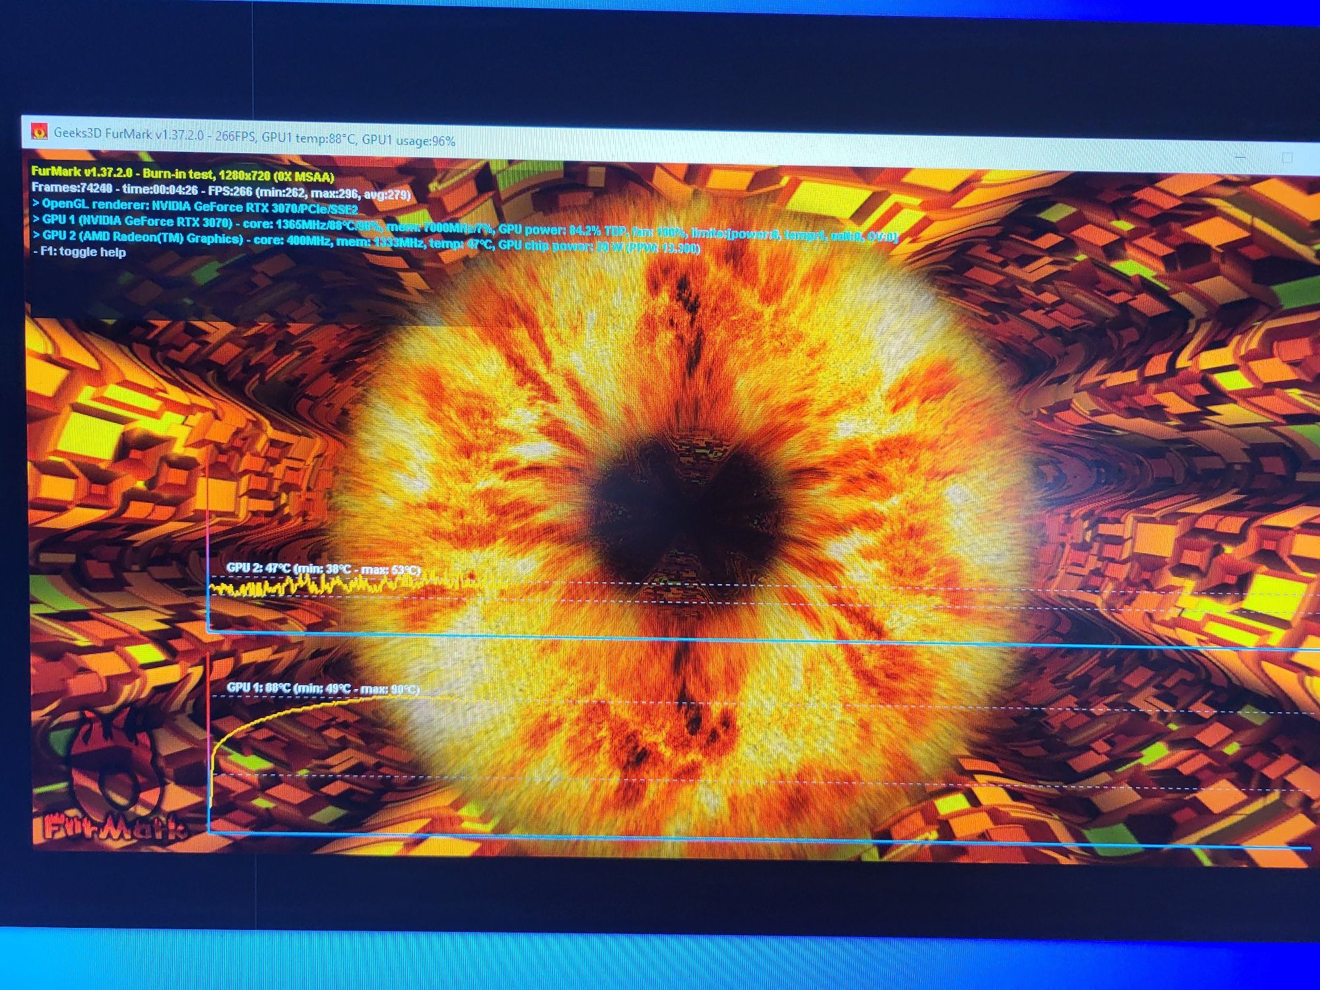Click the Geeks3D FurMark window title text
The image size is (1320, 990).
coord(254,137)
